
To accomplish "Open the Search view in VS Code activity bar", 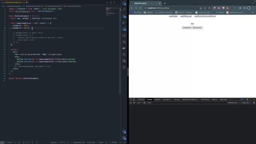I will 124,10.
